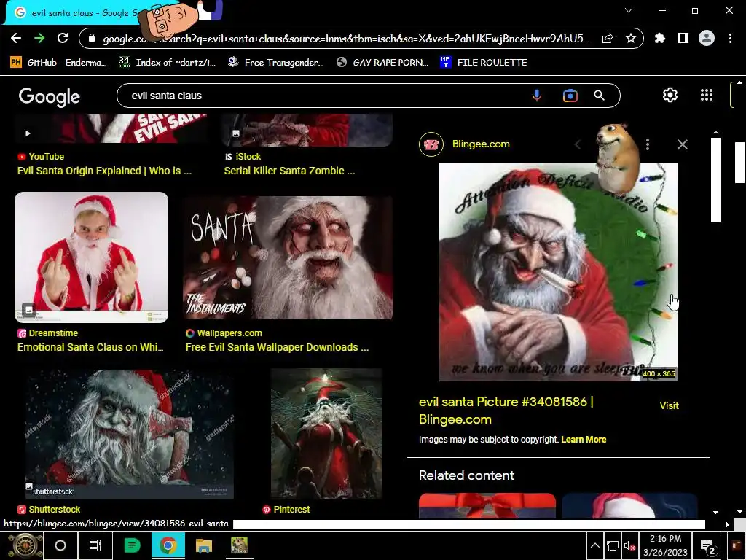
Task: Open the notification center icon
Action: tap(707, 547)
